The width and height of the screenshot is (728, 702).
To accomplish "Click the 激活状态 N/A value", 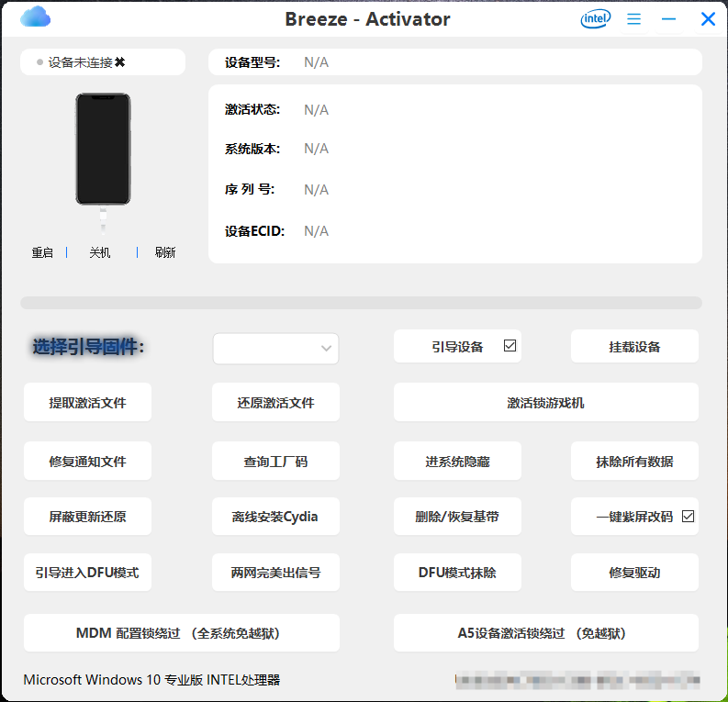I will pos(316,109).
